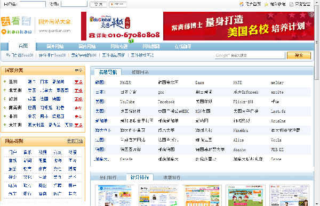Click the Daum site link
The width and height of the screenshot is (320, 206).
199,83
